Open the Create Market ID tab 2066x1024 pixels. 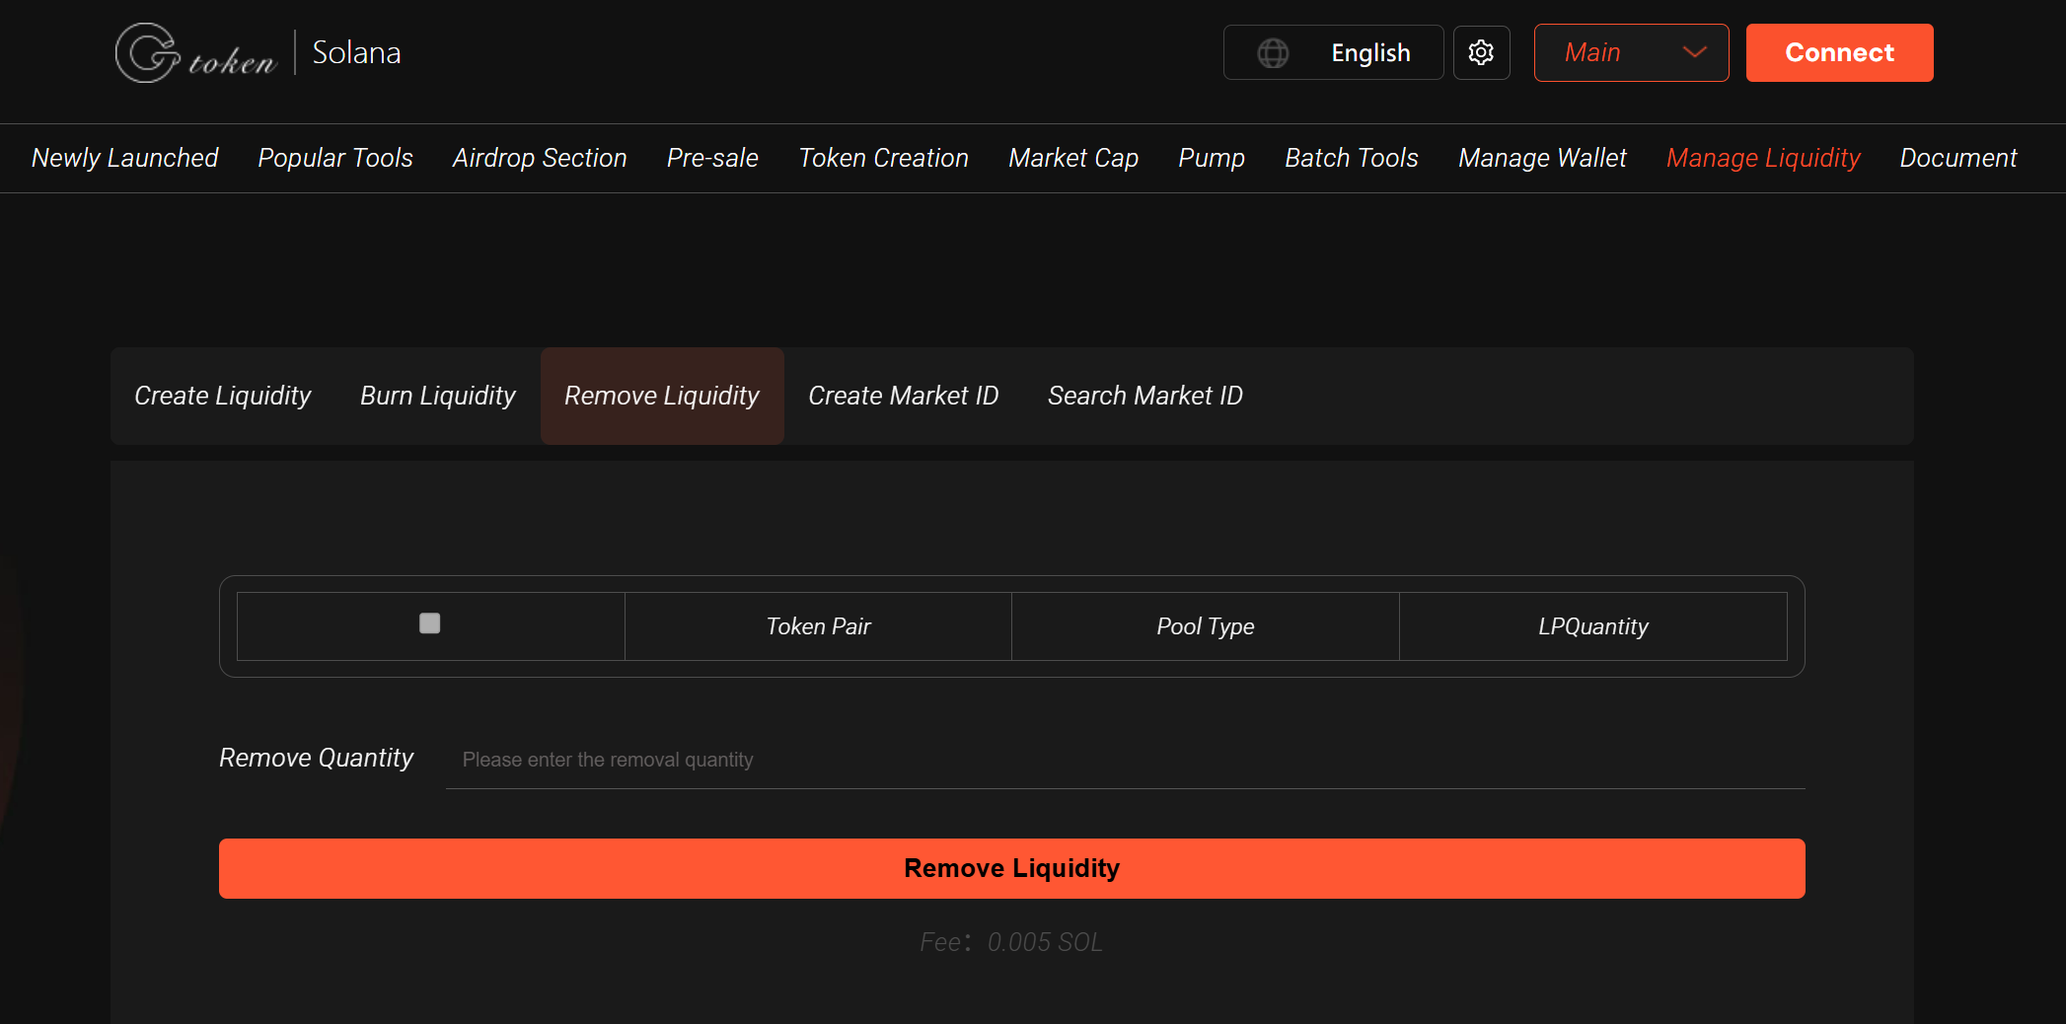point(903,396)
